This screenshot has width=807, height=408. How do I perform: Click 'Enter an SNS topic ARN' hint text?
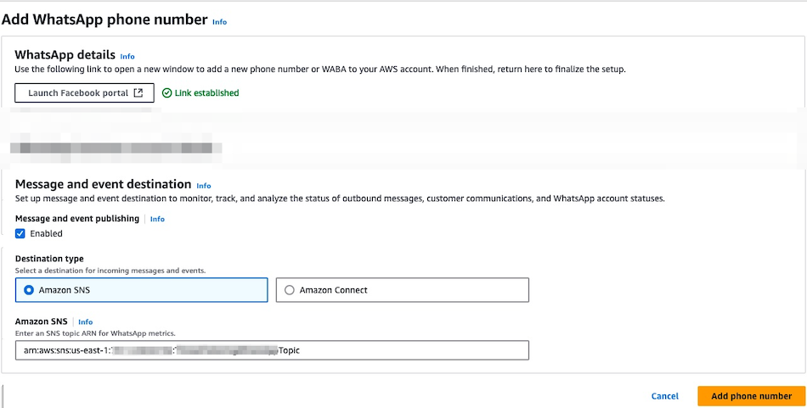coord(95,333)
